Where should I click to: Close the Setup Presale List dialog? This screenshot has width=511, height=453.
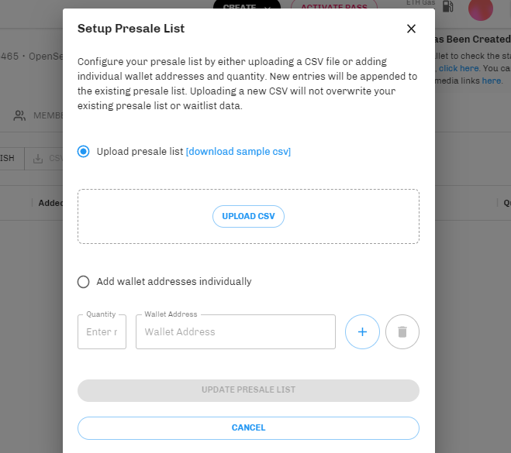pyautogui.click(x=411, y=29)
